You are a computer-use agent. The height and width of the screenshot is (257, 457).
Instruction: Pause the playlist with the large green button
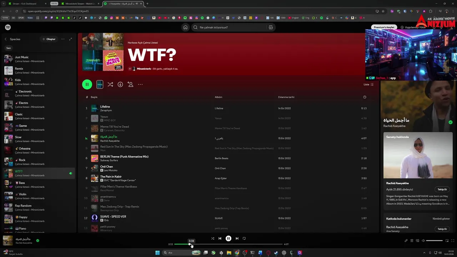[87, 84]
